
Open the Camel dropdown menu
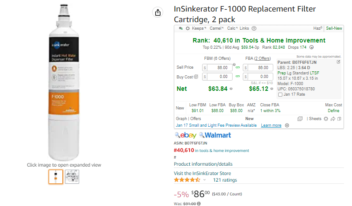216,28
